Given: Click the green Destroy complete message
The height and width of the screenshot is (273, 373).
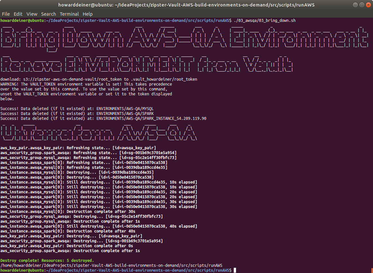Looking at the screenshot, I should click(x=47, y=260).
